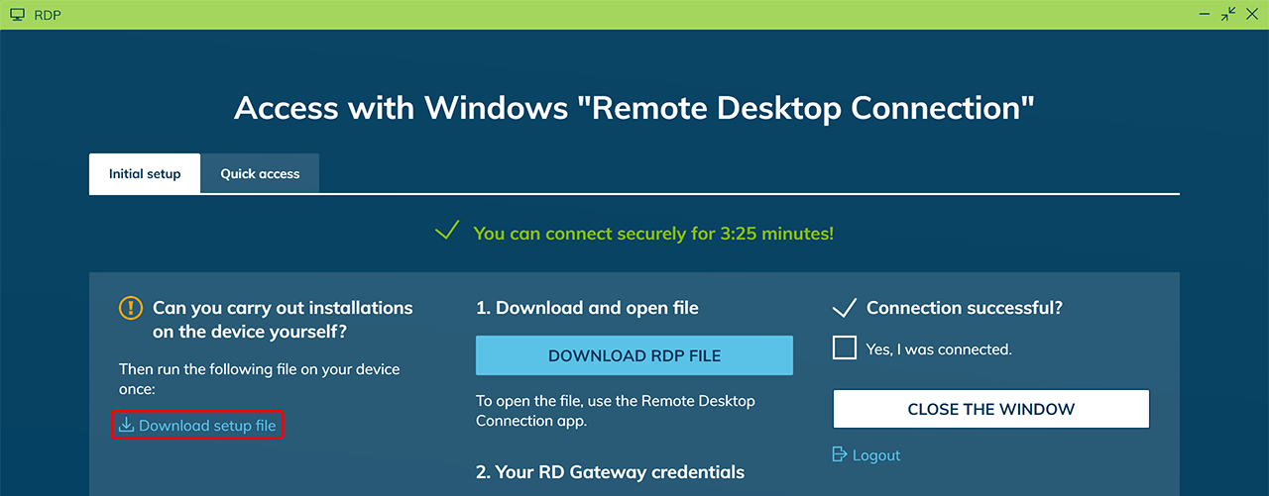Open the Download setup file link
This screenshot has height=496, width=1269.
tap(207, 426)
